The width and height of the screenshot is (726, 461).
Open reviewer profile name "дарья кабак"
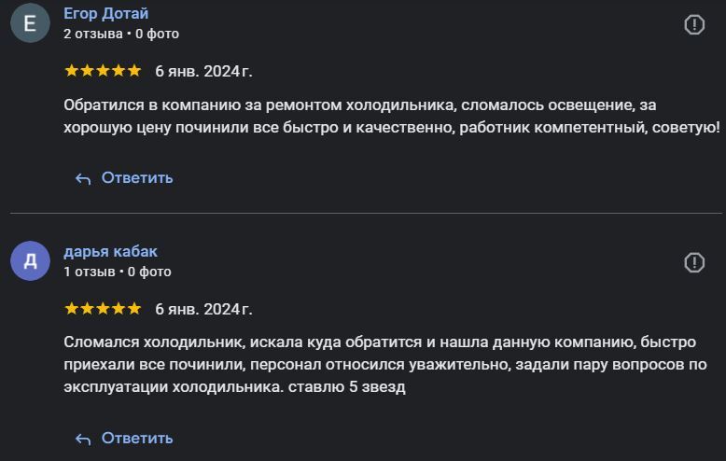(110, 252)
